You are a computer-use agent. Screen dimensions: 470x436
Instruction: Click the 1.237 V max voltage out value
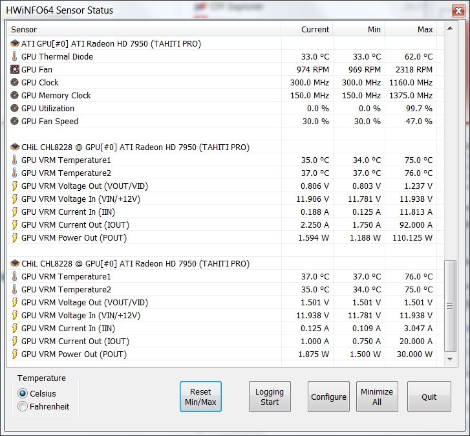(418, 186)
